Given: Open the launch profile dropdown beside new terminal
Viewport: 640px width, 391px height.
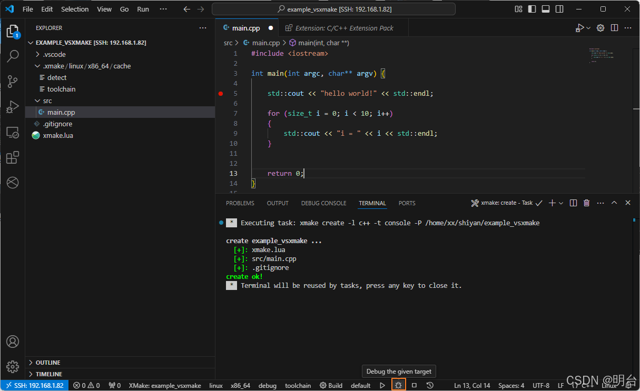Looking at the screenshot, I should pyautogui.click(x=561, y=203).
